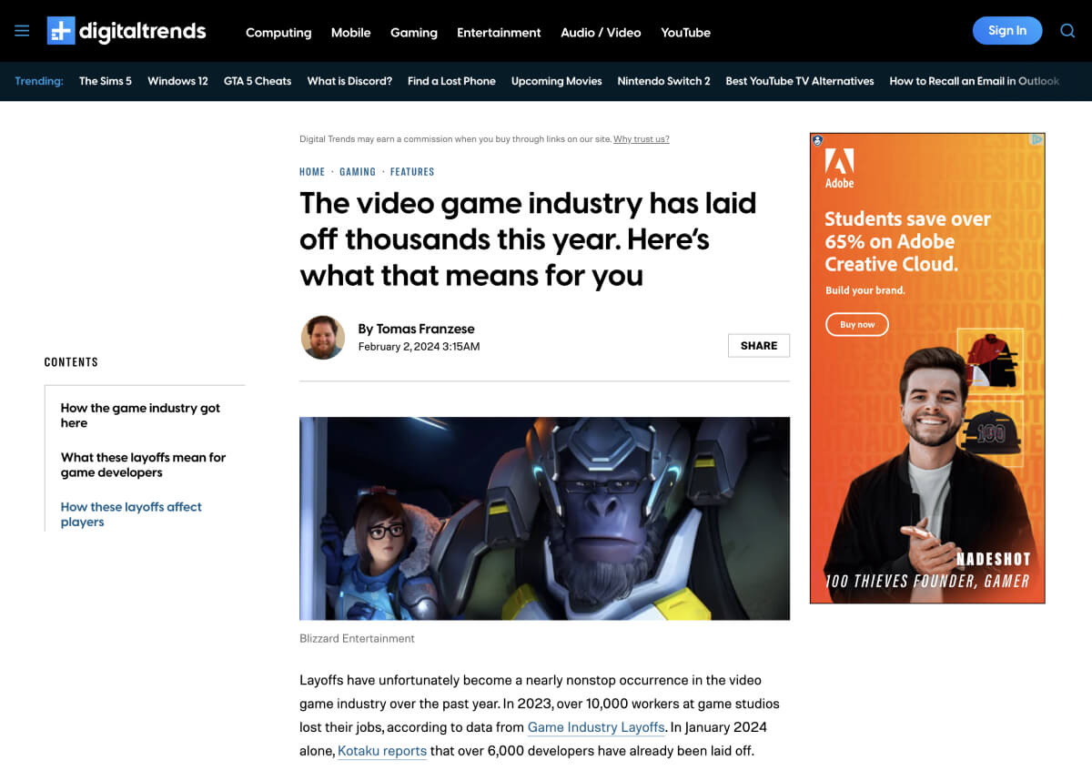Click author Tomas Franzese's avatar photo
The width and height of the screenshot is (1092, 781).
(x=323, y=338)
